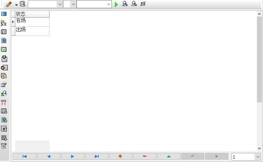Click the scroll down arrow of vertical scrollbar
The image size is (263, 162).
coord(259,148)
